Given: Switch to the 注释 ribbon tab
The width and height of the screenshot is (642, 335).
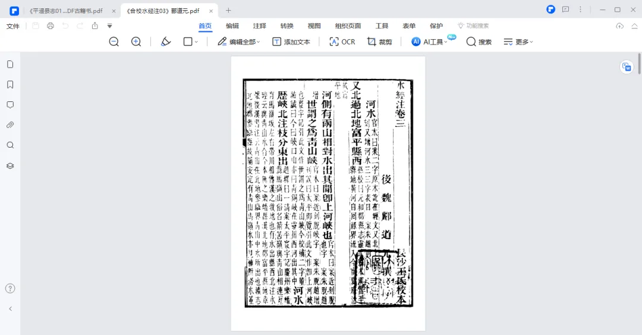Looking at the screenshot, I should (259, 25).
